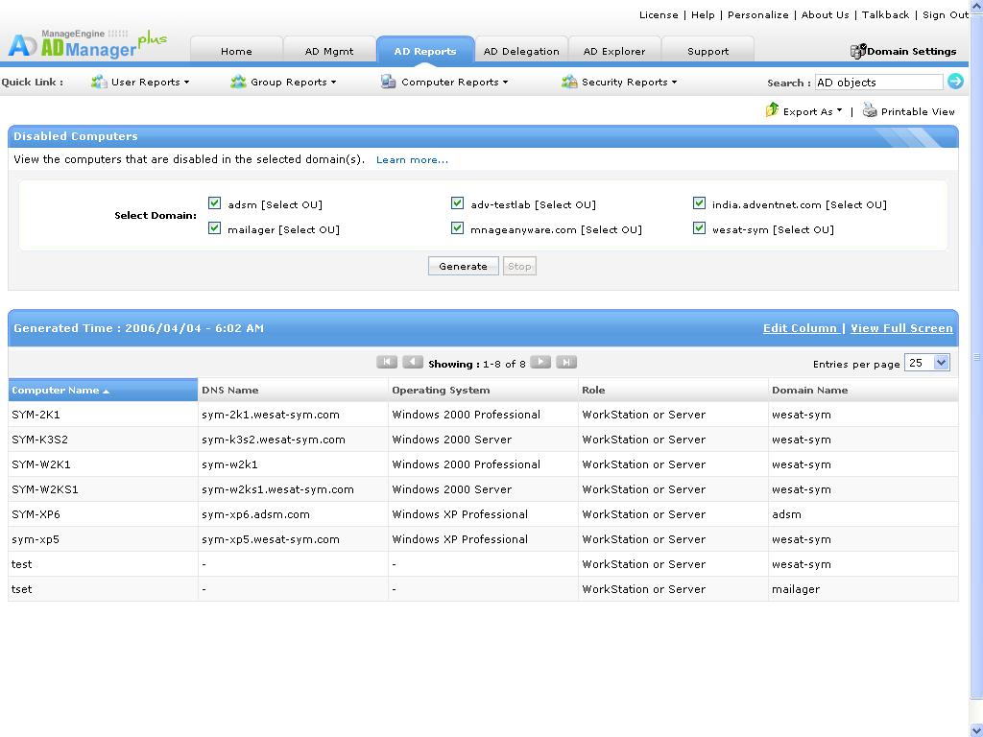Select OU for the wesat-sym domain
Viewport: 983px width, 737px height.
(803, 230)
